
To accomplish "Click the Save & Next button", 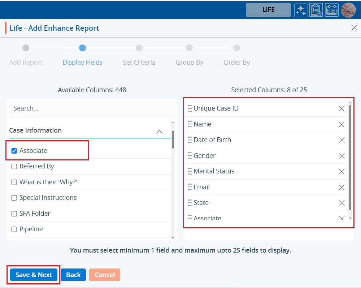I will pos(34,275).
